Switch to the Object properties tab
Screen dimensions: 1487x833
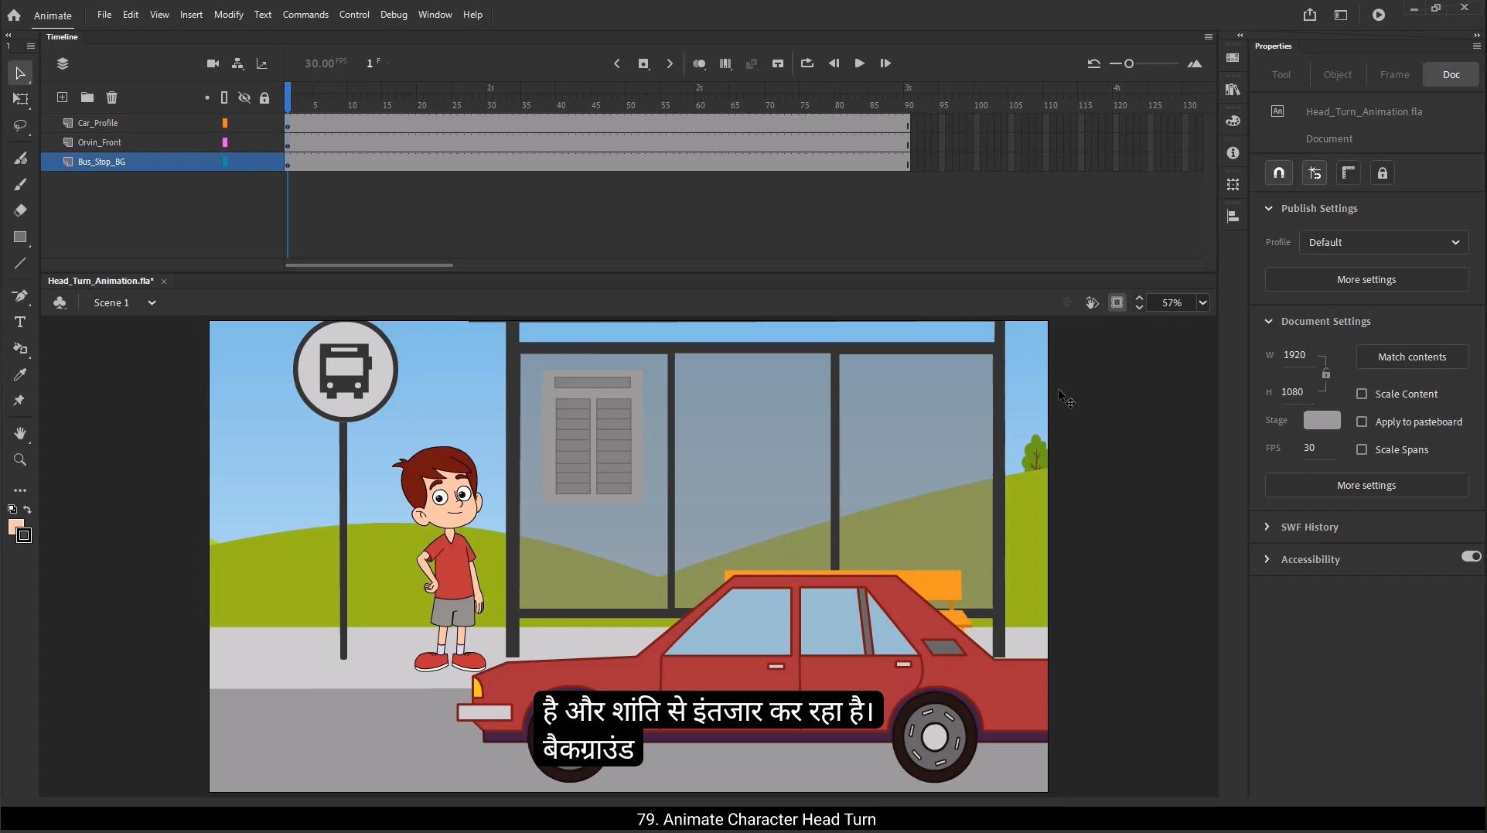pos(1338,74)
